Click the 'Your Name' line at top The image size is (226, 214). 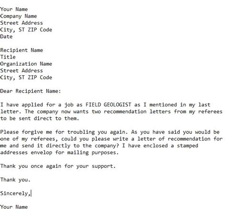(14, 10)
